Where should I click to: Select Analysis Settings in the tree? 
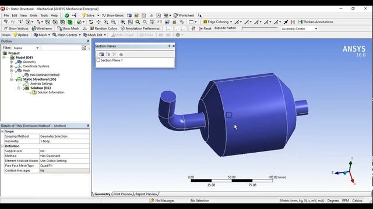[41, 84]
